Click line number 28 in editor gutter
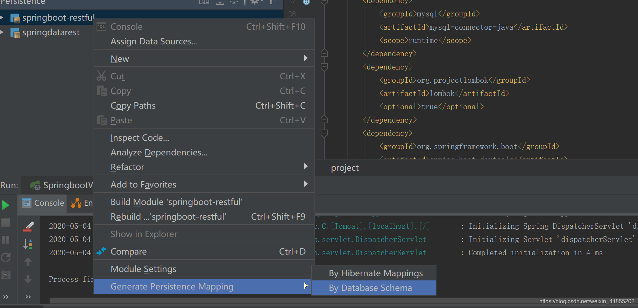 292,14
